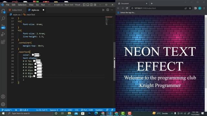Viewport: 207px width, 116px height.
Task: Switch to the index.html editor tab
Action: coord(16,10)
